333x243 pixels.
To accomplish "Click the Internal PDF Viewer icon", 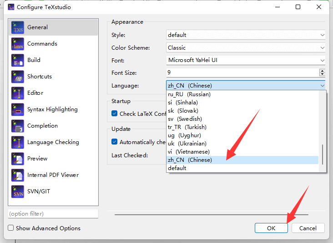I will pyautogui.click(x=18, y=175).
